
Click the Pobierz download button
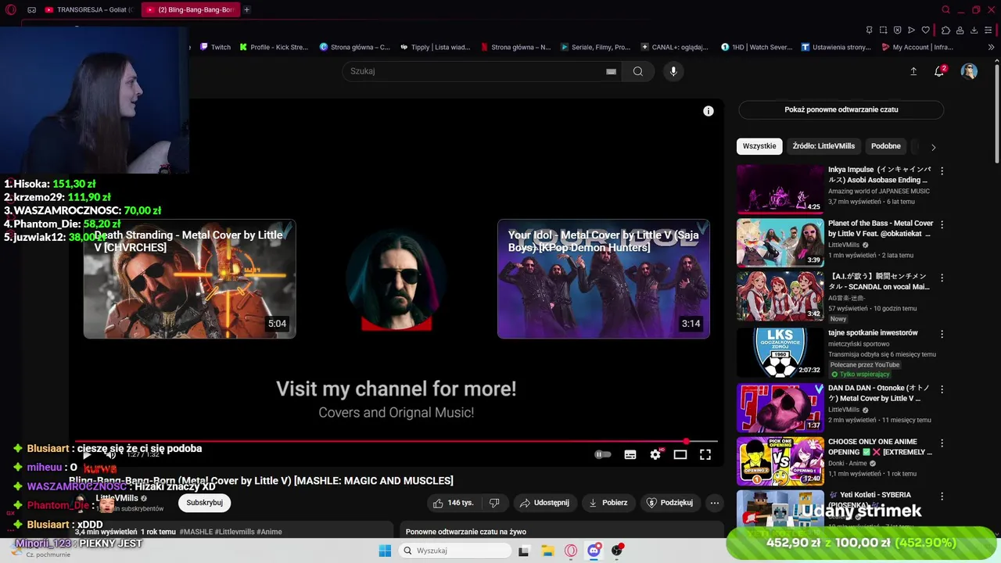tap(608, 503)
